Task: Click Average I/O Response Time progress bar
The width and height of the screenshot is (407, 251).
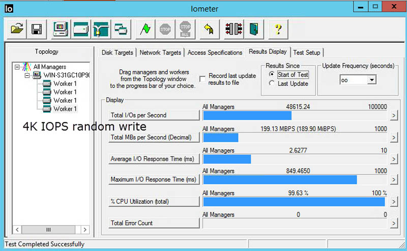Action: (295, 159)
